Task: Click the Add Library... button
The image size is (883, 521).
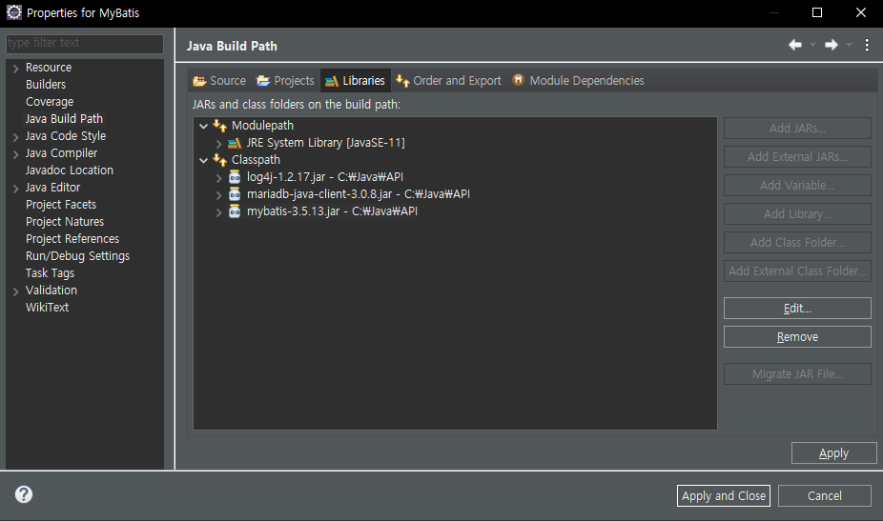Action: 797,213
